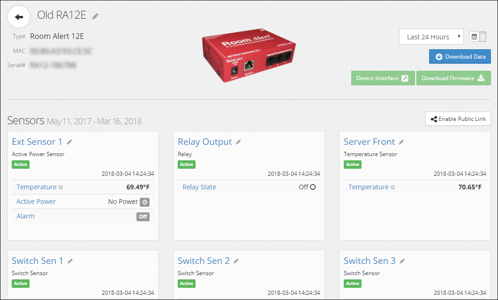Edit Switch Sen 2 name pencil icon
This screenshot has height=300, width=498.
(x=236, y=261)
